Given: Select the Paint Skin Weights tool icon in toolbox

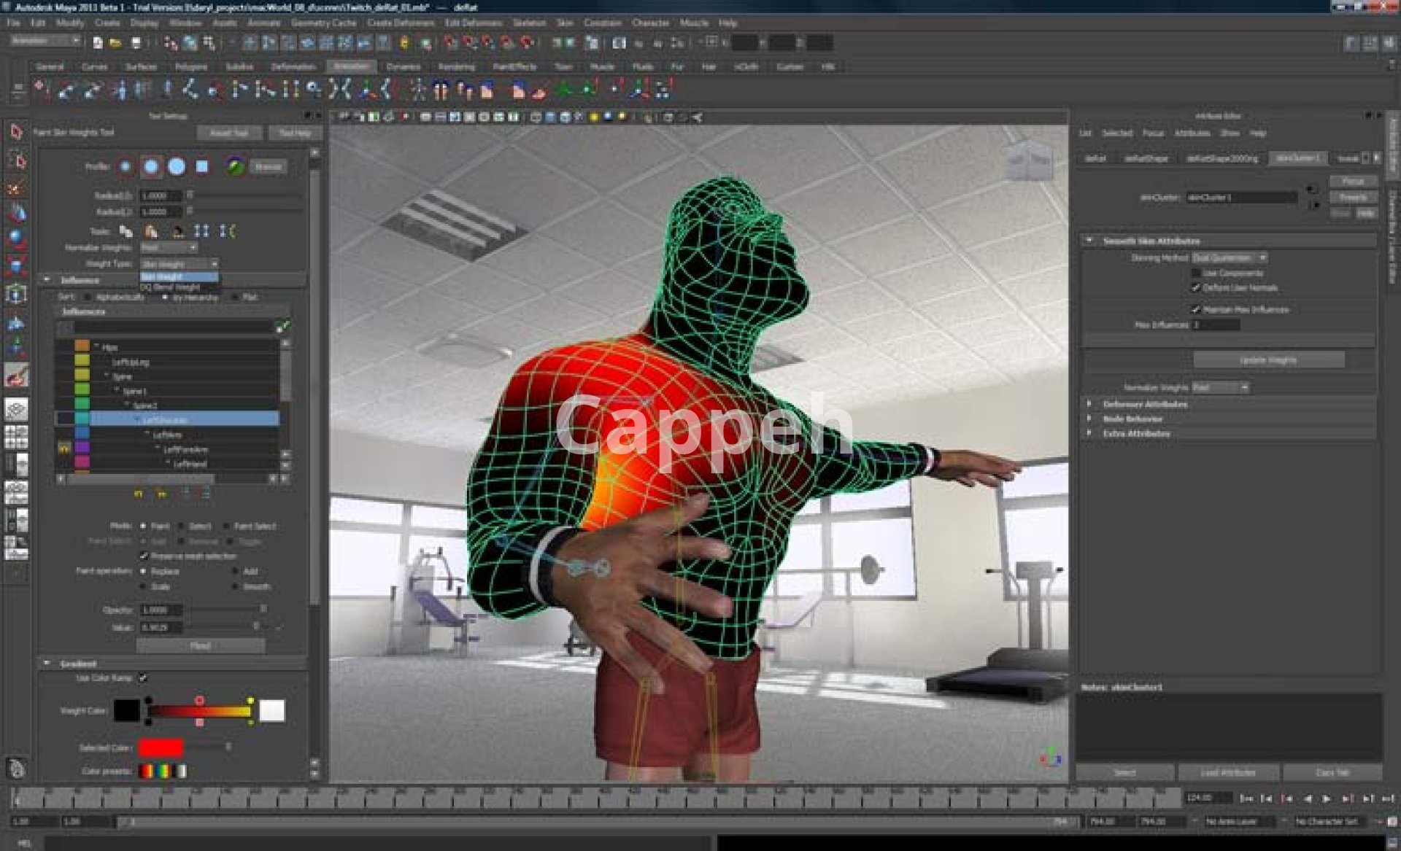Looking at the screenshot, I should click(16, 376).
